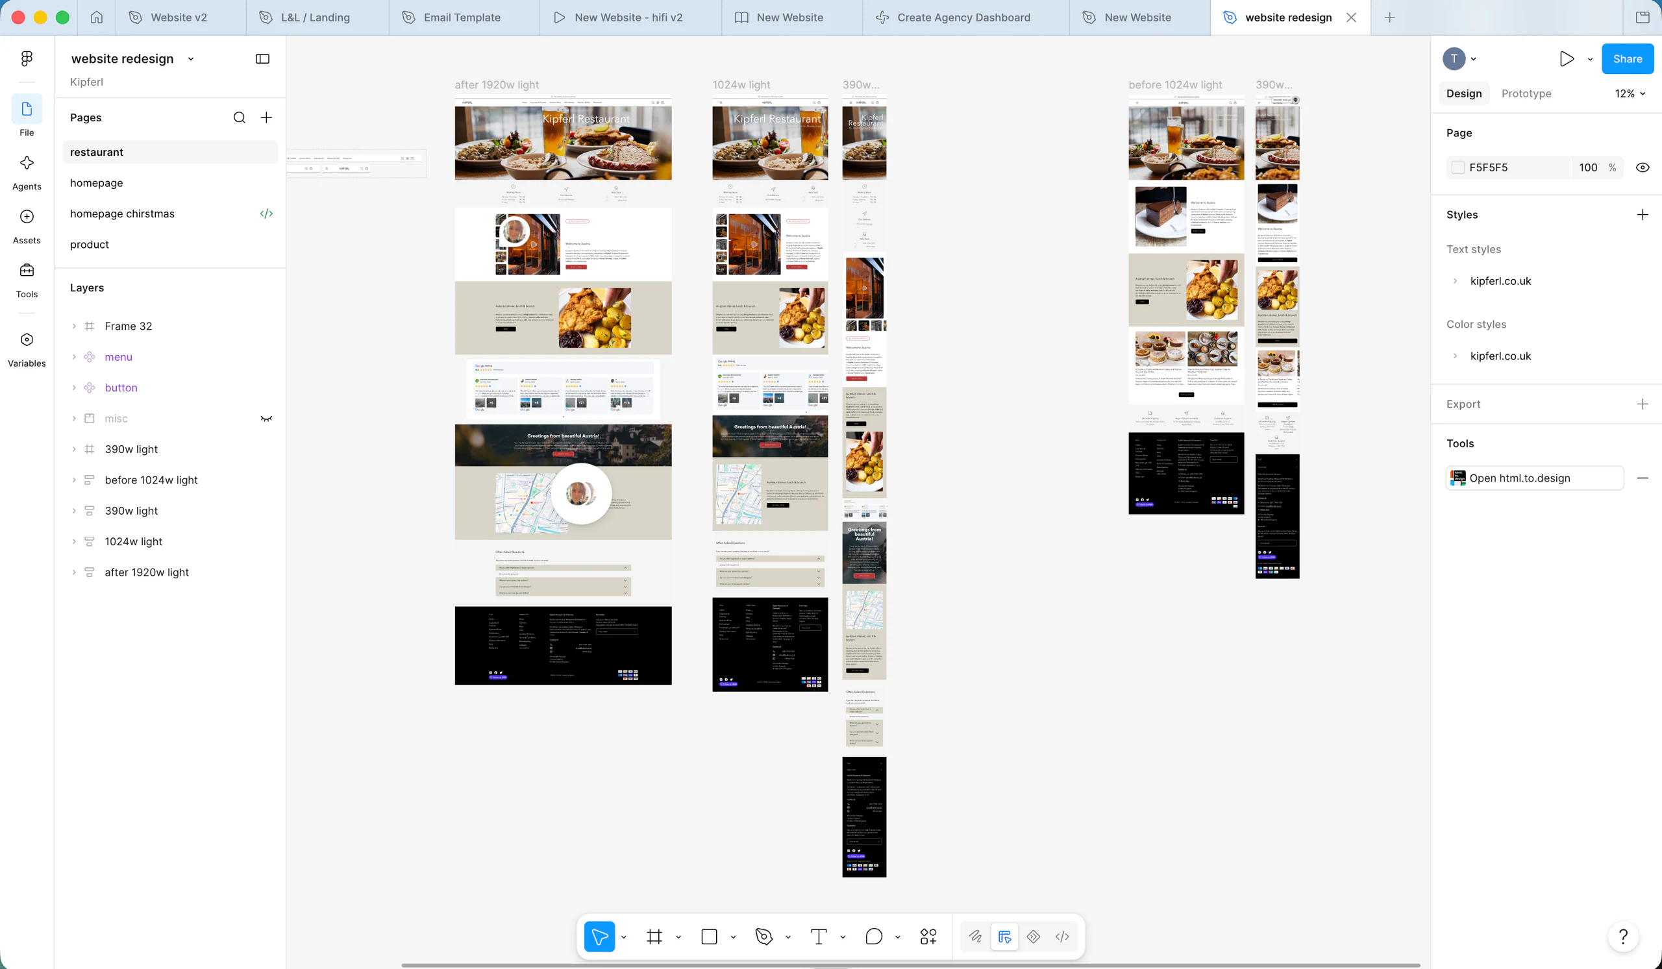Screen dimensions: 1662x969
Task: Start presentation with the play icon
Action: [x=1567, y=58]
